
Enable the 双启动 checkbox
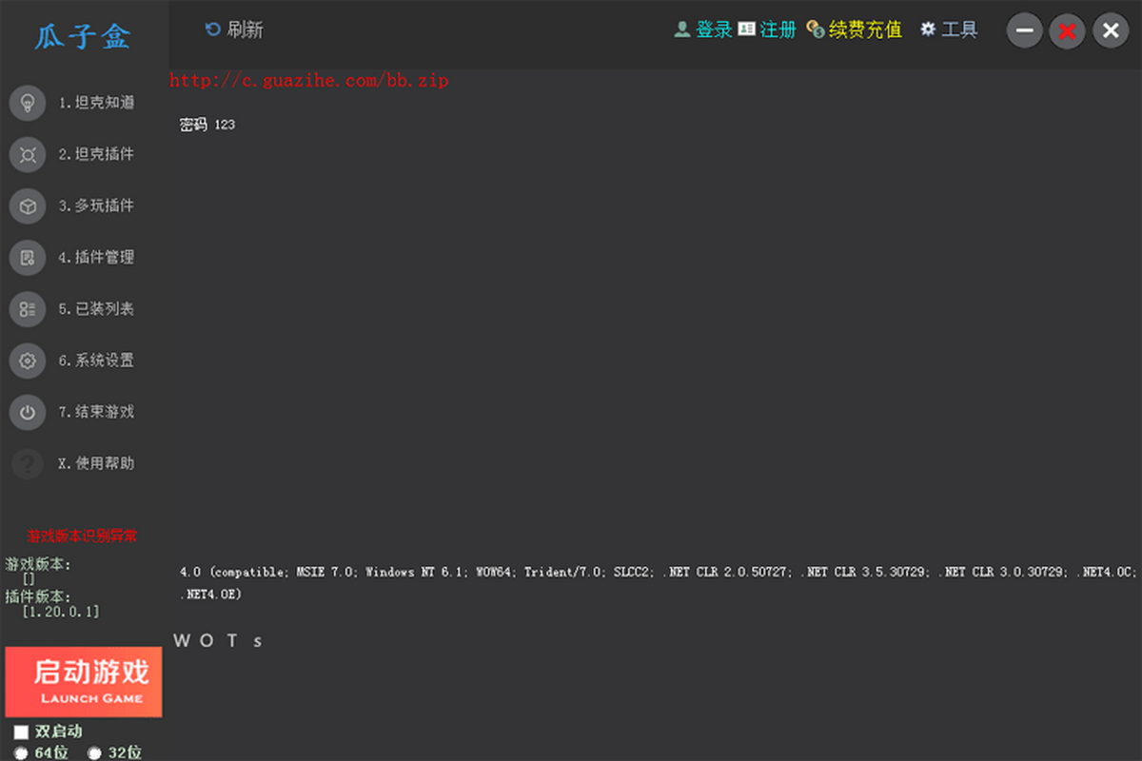point(21,732)
